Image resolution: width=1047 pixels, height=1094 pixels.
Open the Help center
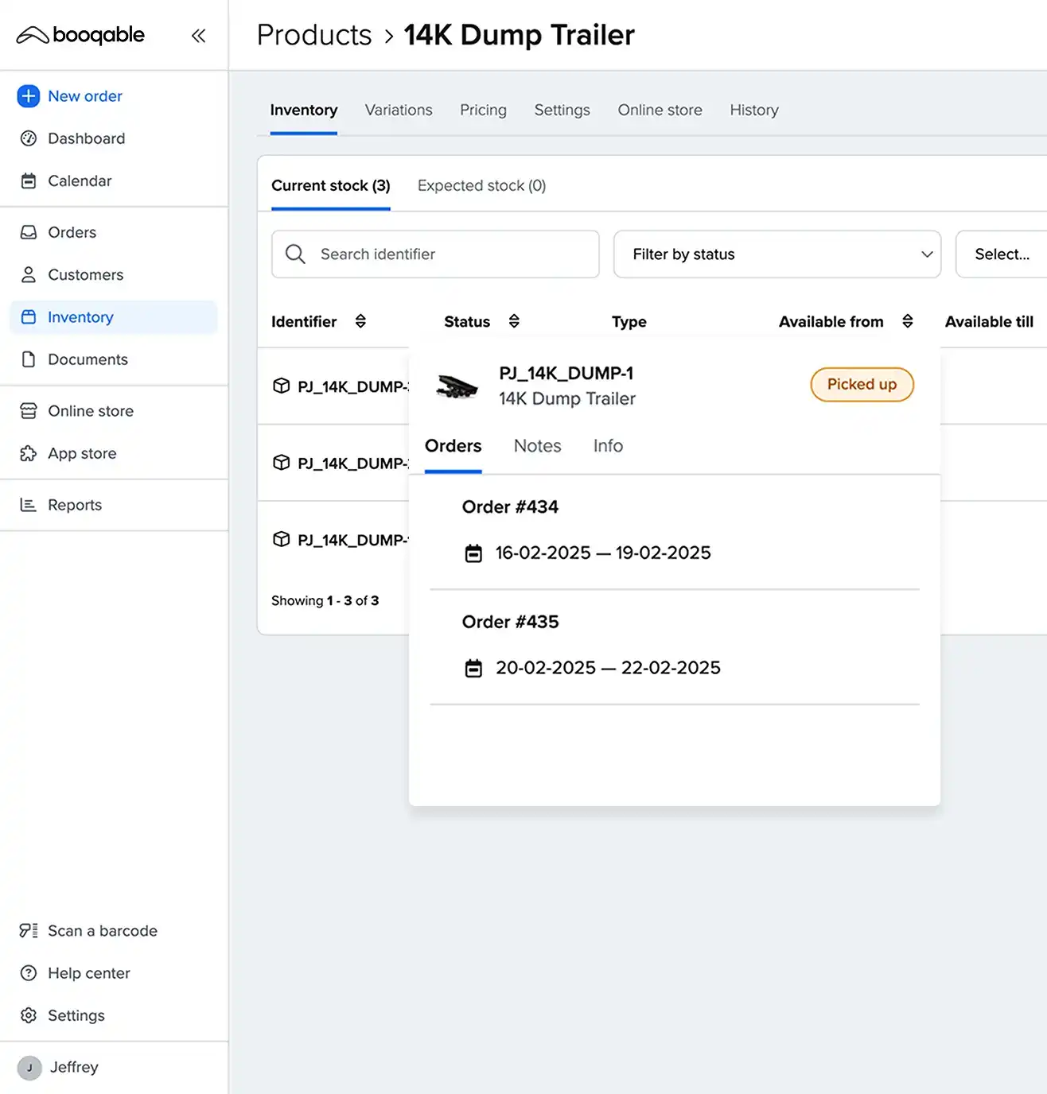click(88, 973)
